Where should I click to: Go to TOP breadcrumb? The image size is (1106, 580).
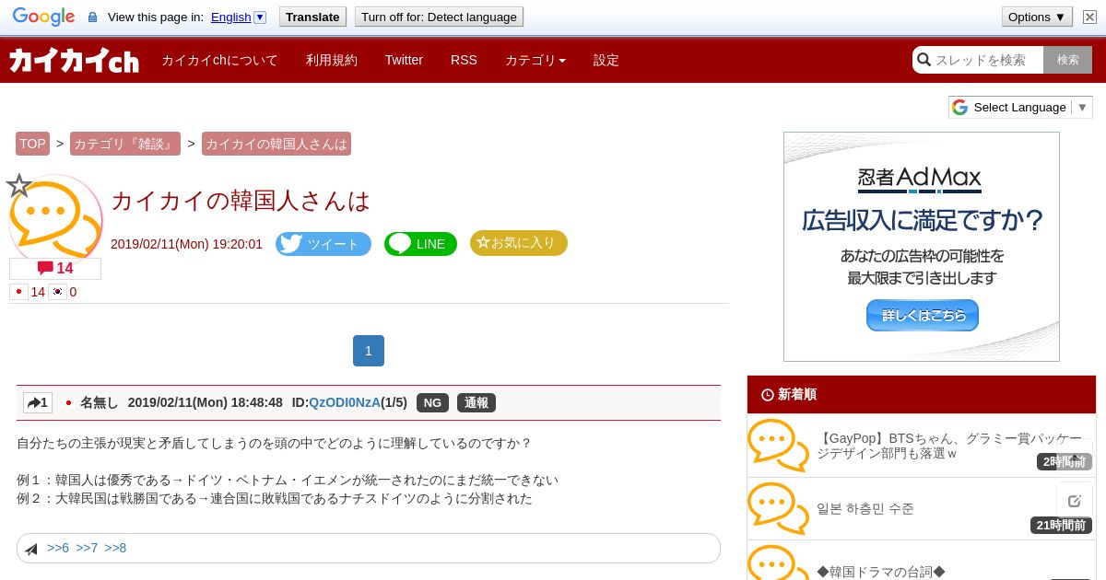[32, 144]
